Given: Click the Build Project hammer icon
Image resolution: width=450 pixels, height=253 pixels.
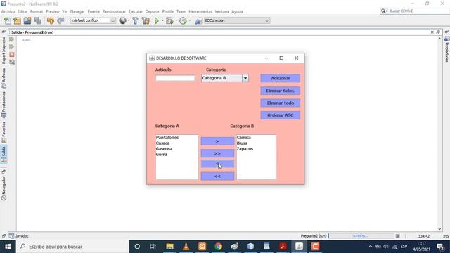Looking at the screenshot, I should 136,20.
